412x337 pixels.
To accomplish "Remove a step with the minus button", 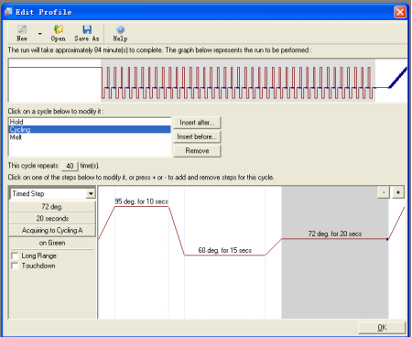I will tap(384, 192).
